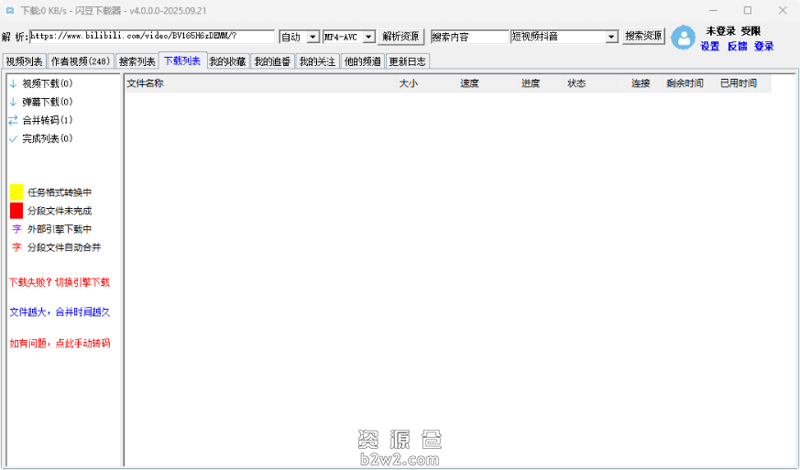800x470 pixels.
Task: Click the blue user avatar icon
Action: click(x=683, y=38)
